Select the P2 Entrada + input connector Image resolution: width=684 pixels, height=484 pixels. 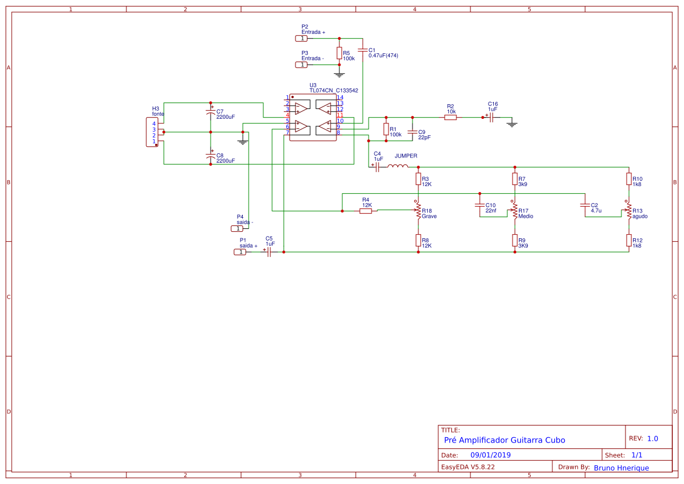[301, 38]
